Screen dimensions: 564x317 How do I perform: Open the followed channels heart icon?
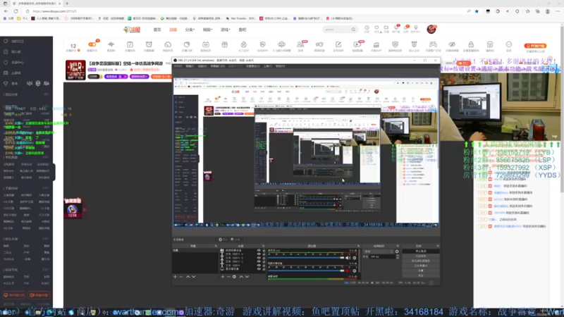coord(376,28)
